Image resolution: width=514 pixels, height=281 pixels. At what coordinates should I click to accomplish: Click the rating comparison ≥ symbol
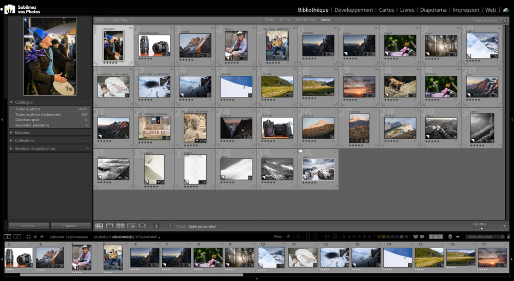tap(344, 237)
